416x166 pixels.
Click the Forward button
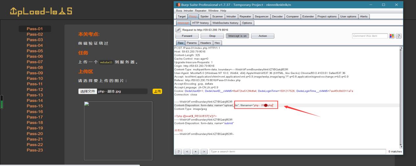(x=187, y=36)
